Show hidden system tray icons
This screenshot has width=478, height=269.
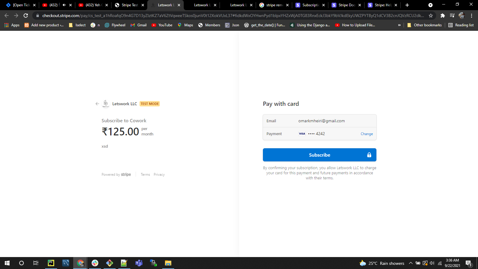click(x=411, y=263)
